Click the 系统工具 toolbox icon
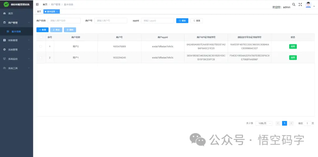The height and width of the screenshot is (157, 318). (x=4, y=68)
